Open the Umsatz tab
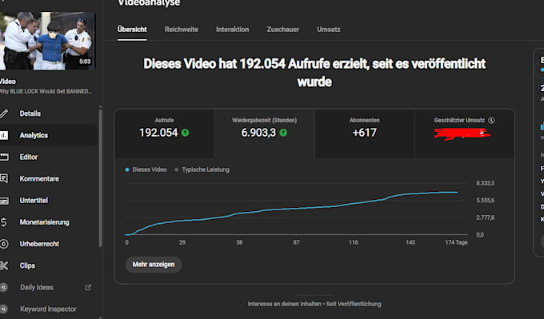Image resolution: width=544 pixels, height=319 pixels. tap(329, 30)
